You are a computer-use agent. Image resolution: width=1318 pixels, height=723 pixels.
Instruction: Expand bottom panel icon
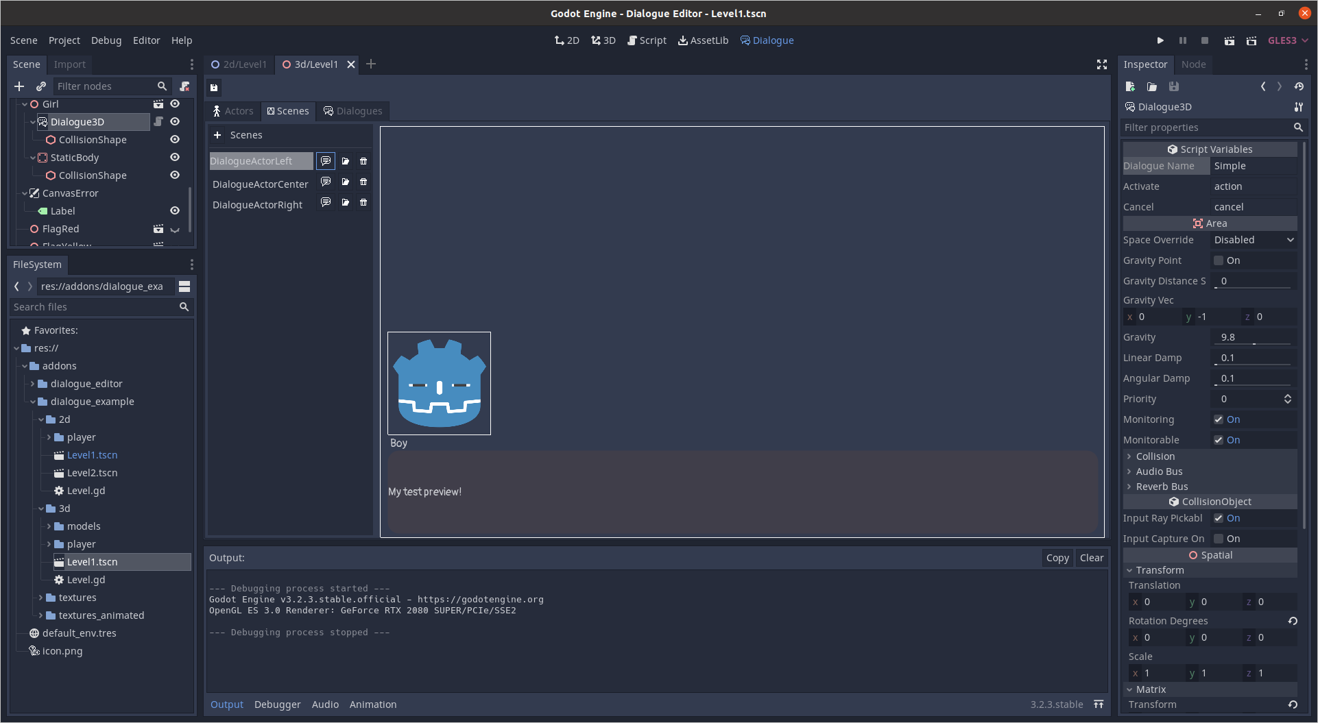pos(1099,704)
